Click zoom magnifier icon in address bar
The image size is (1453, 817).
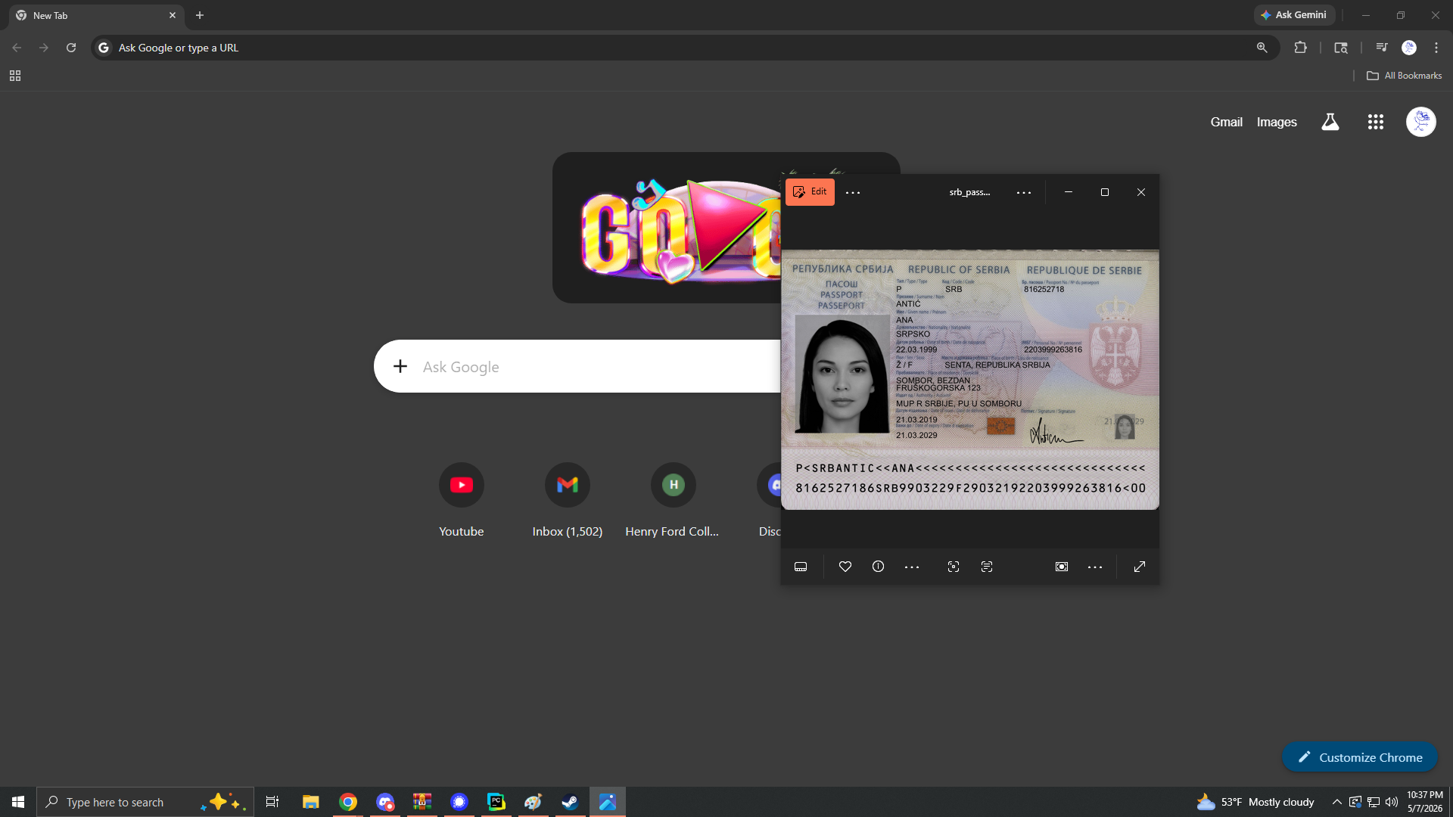(x=1262, y=48)
